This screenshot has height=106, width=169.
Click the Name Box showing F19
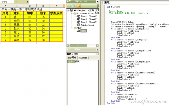[x=7, y=2]
